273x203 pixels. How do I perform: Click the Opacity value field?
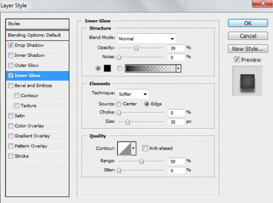click(x=176, y=48)
